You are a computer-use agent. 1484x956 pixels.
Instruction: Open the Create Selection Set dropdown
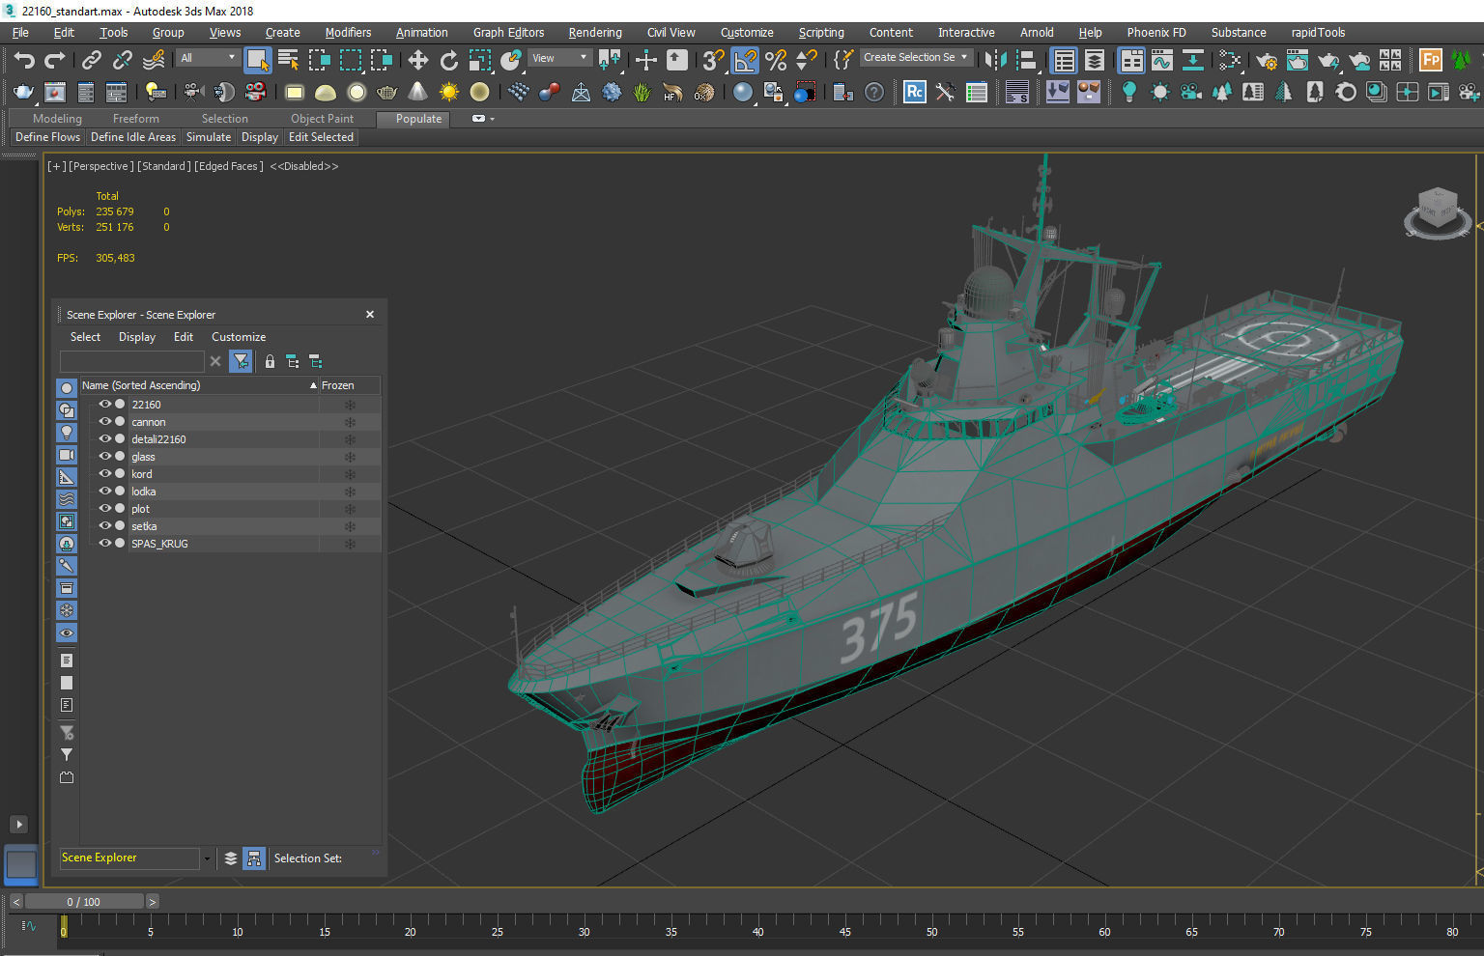point(916,57)
